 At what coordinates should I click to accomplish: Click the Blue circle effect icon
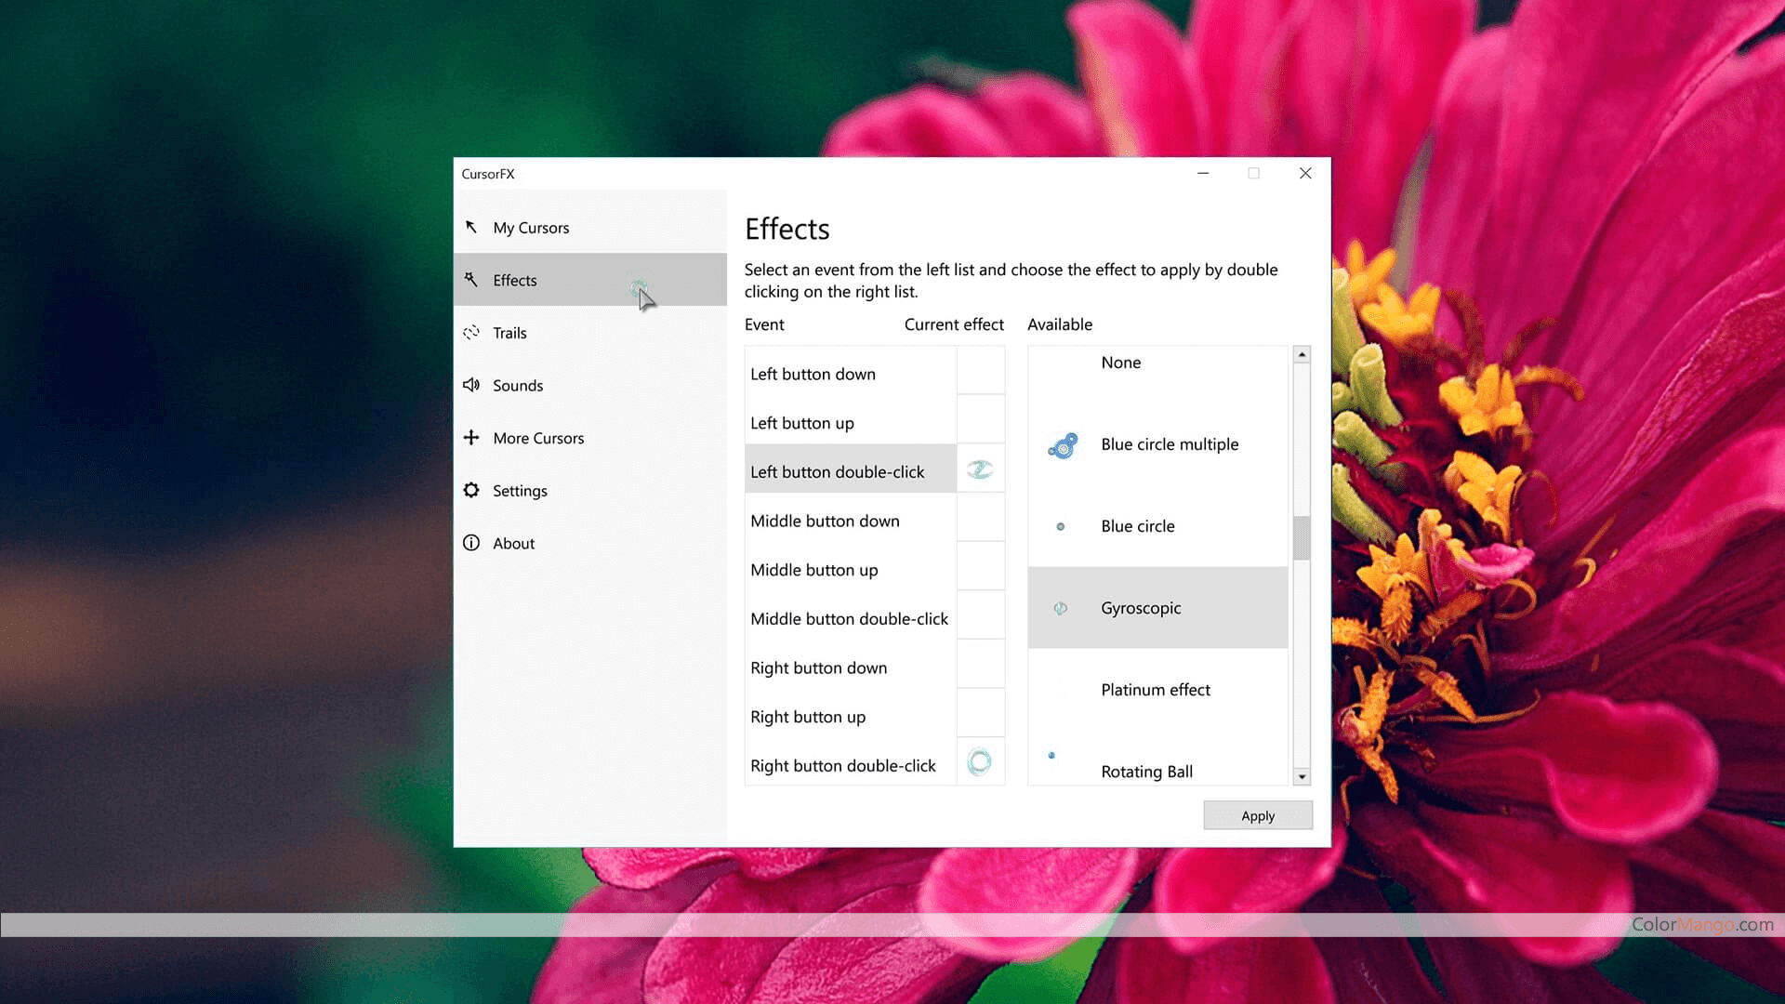click(x=1060, y=526)
